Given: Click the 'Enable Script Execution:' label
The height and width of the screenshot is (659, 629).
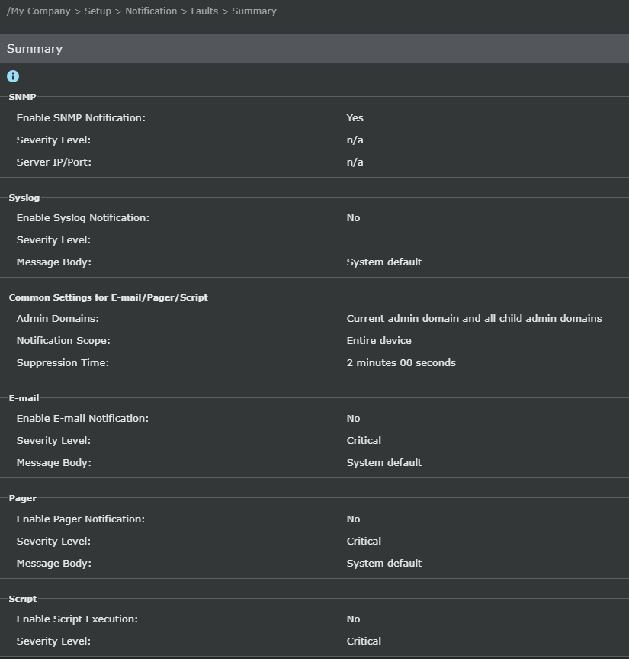Looking at the screenshot, I should coord(77,619).
